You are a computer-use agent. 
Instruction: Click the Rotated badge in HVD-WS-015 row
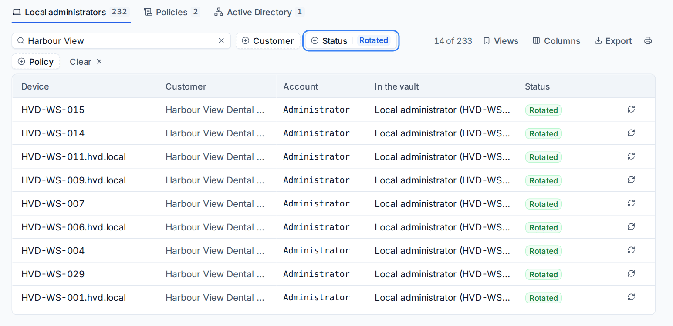(x=543, y=110)
